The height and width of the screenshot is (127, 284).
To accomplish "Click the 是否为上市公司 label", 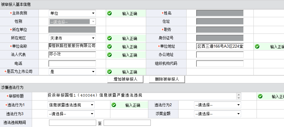I will click(18, 72).
